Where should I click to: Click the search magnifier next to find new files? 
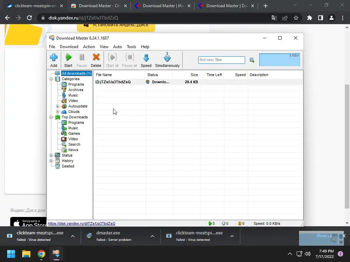(252, 60)
